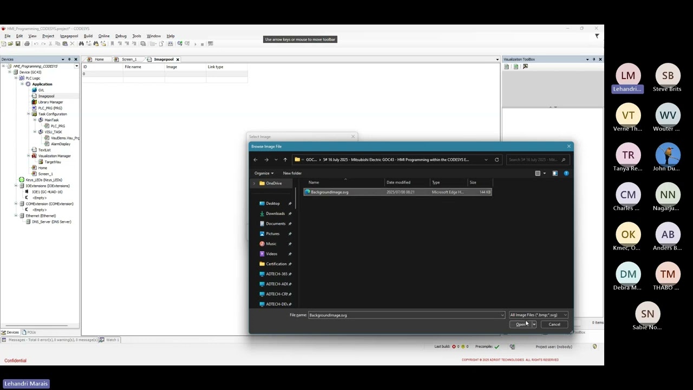The width and height of the screenshot is (693, 390).
Task: Open the Open button split arrow
Action: (x=534, y=324)
